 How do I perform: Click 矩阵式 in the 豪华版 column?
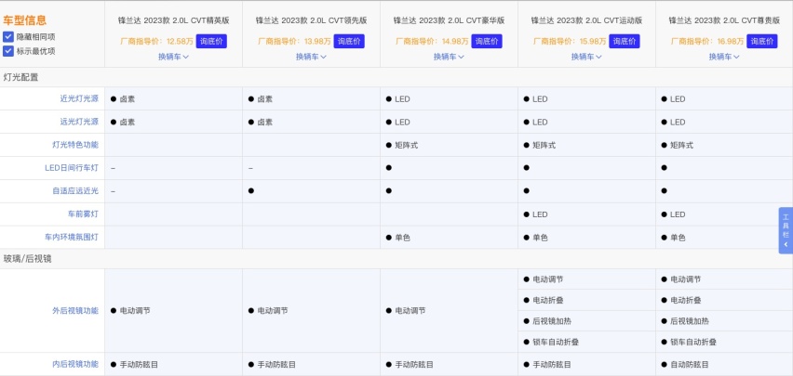point(406,146)
